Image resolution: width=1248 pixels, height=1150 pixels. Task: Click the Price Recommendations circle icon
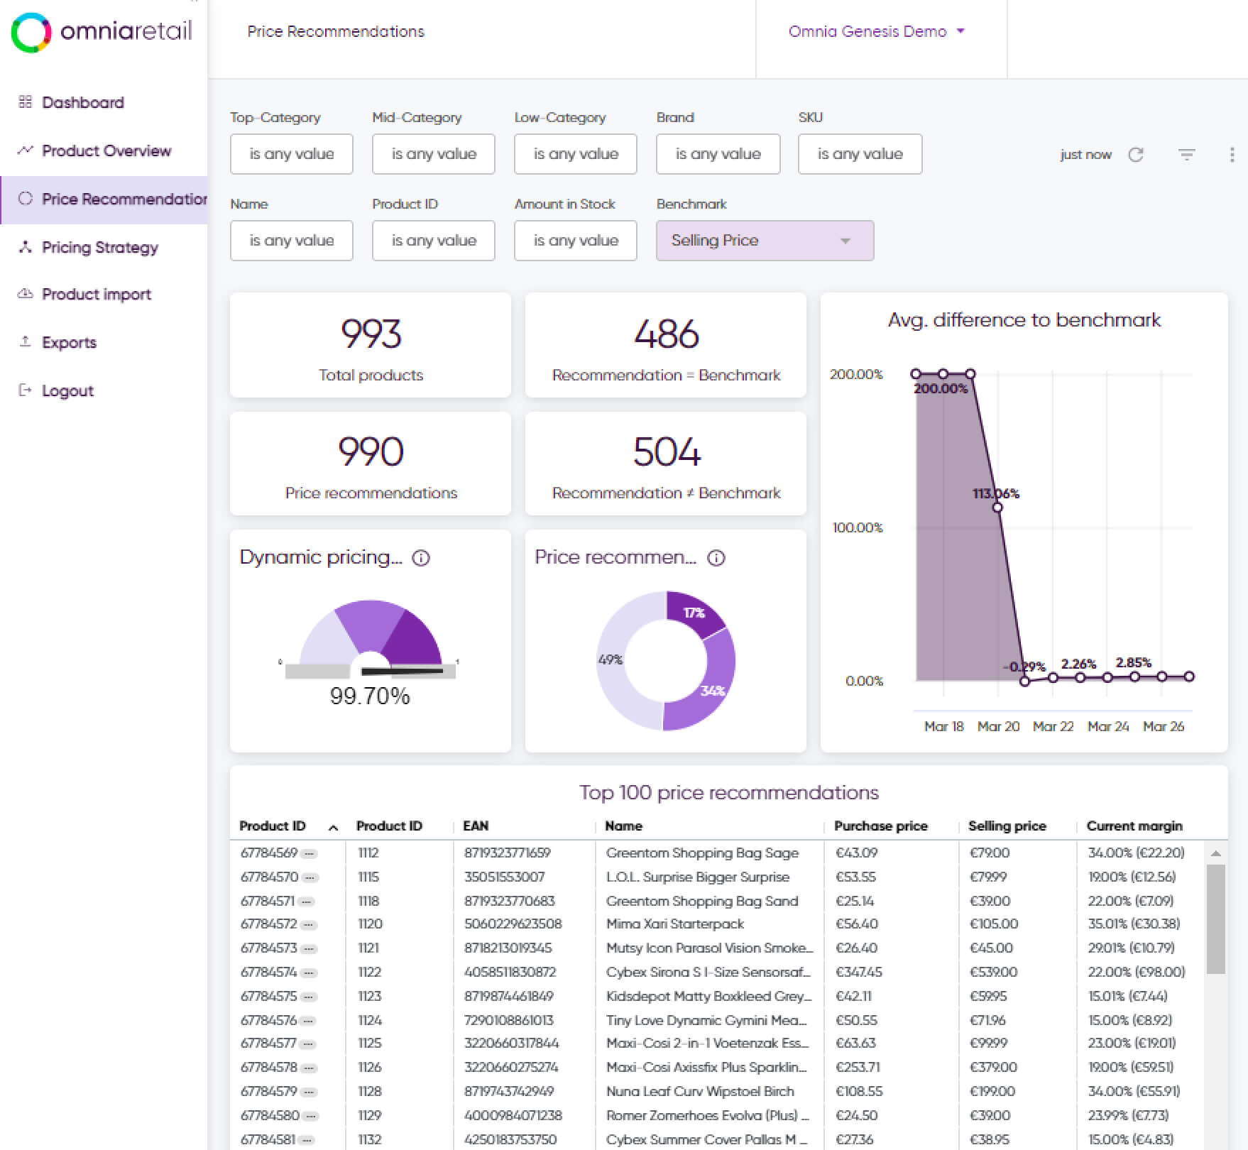click(x=26, y=199)
